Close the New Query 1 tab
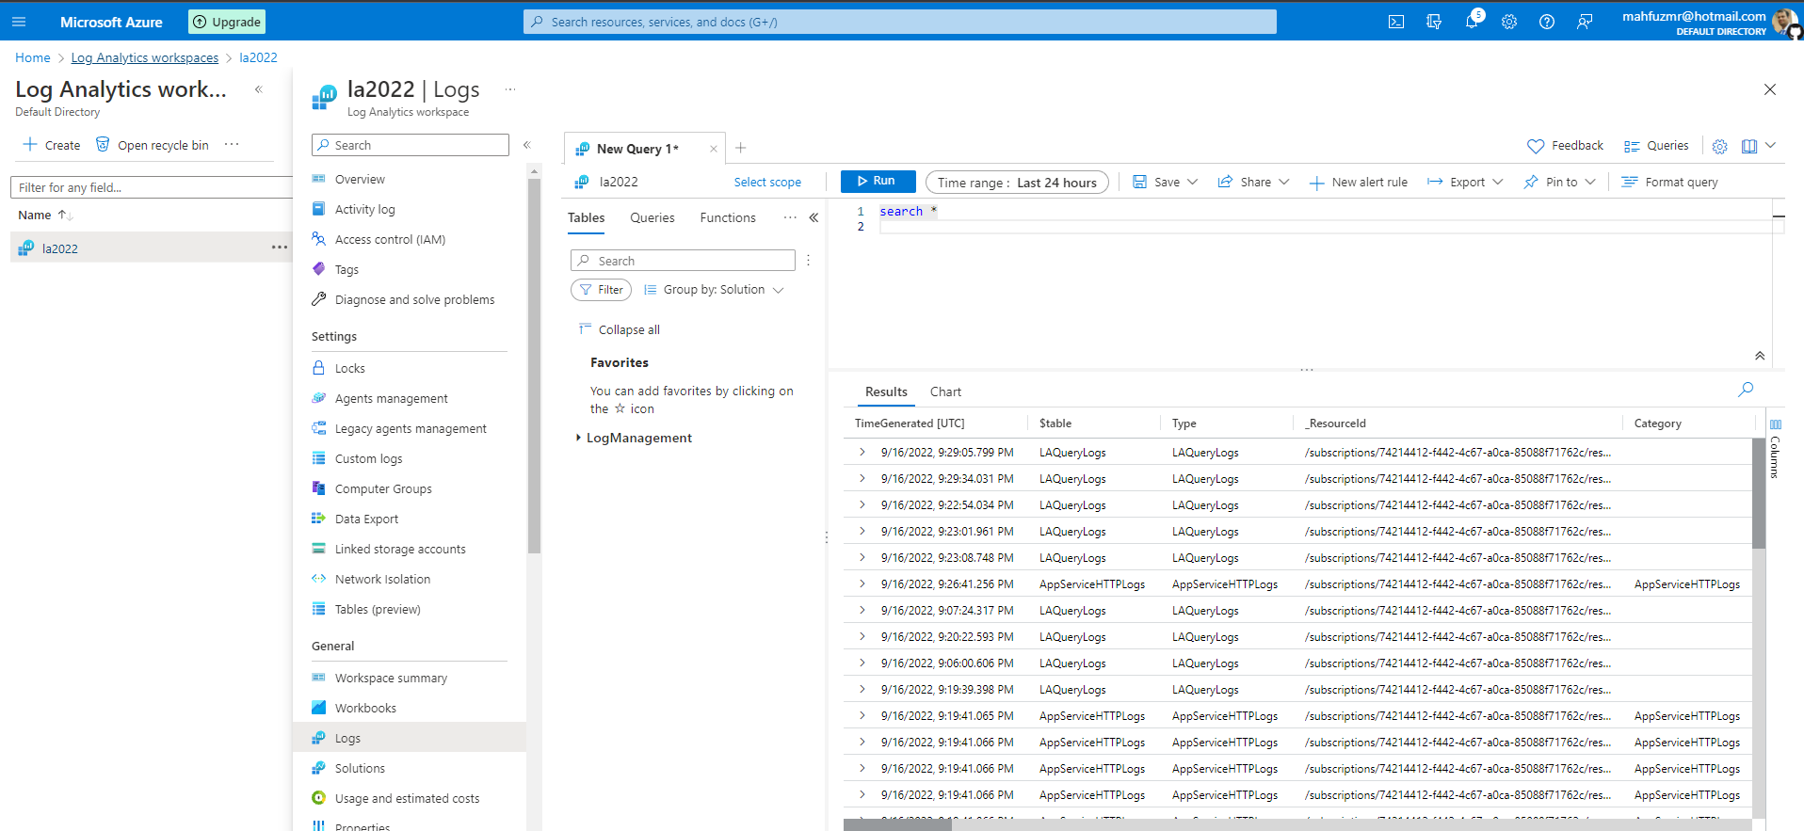Image resolution: width=1804 pixels, height=831 pixels. click(714, 149)
